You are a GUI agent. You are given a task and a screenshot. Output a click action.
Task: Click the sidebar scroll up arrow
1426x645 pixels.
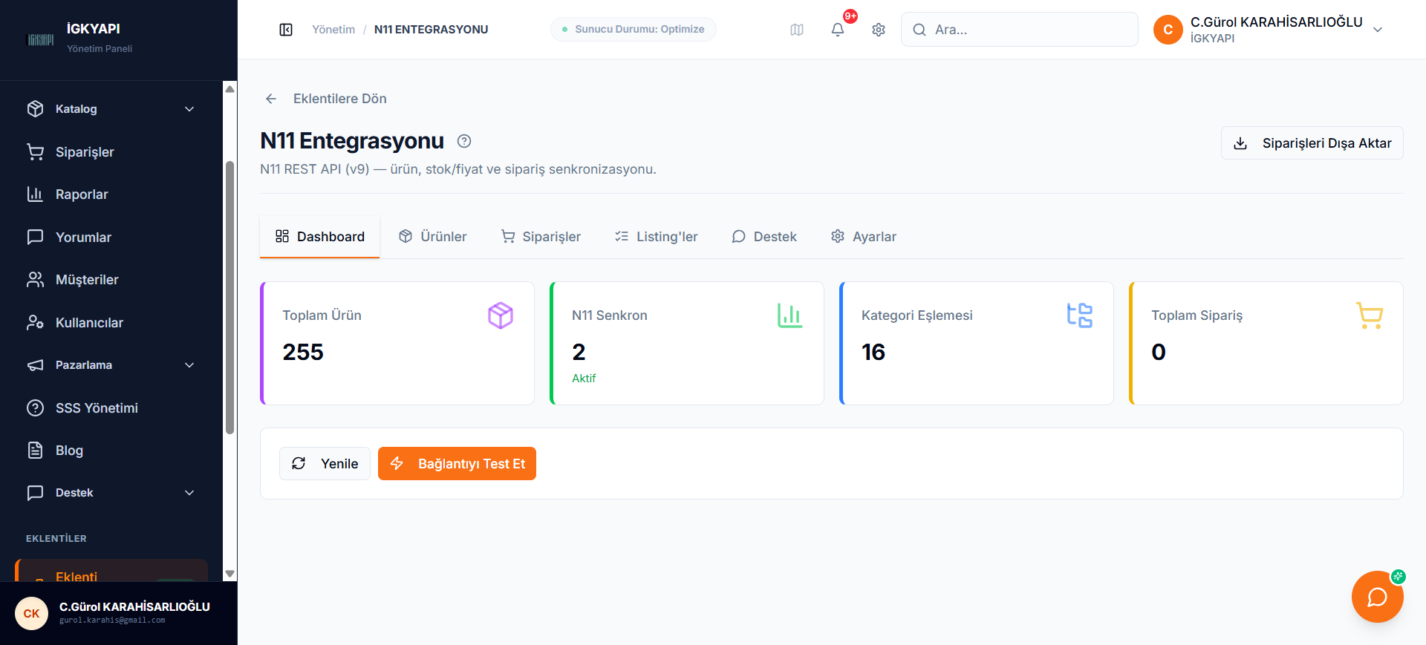coord(229,89)
